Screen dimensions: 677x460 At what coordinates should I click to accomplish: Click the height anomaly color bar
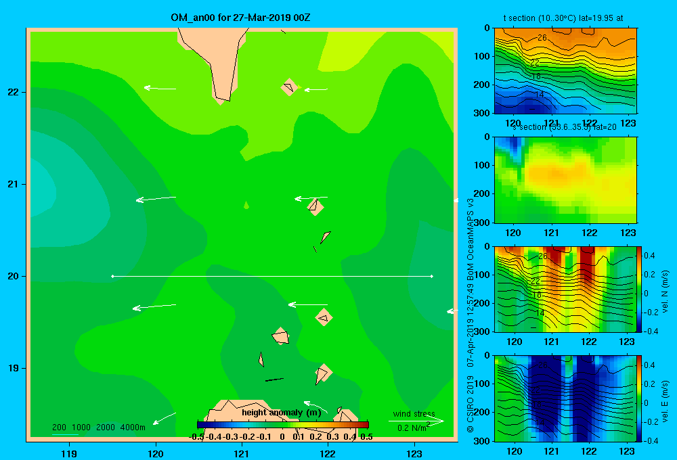[283, 425]
